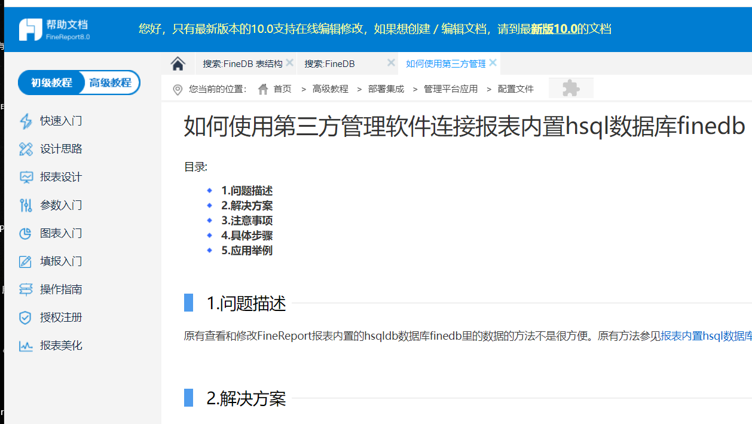Jump to 1.问题描述 in the contents
The width and height of the screenshot is (752, 424).
click(x=247, y=191)
